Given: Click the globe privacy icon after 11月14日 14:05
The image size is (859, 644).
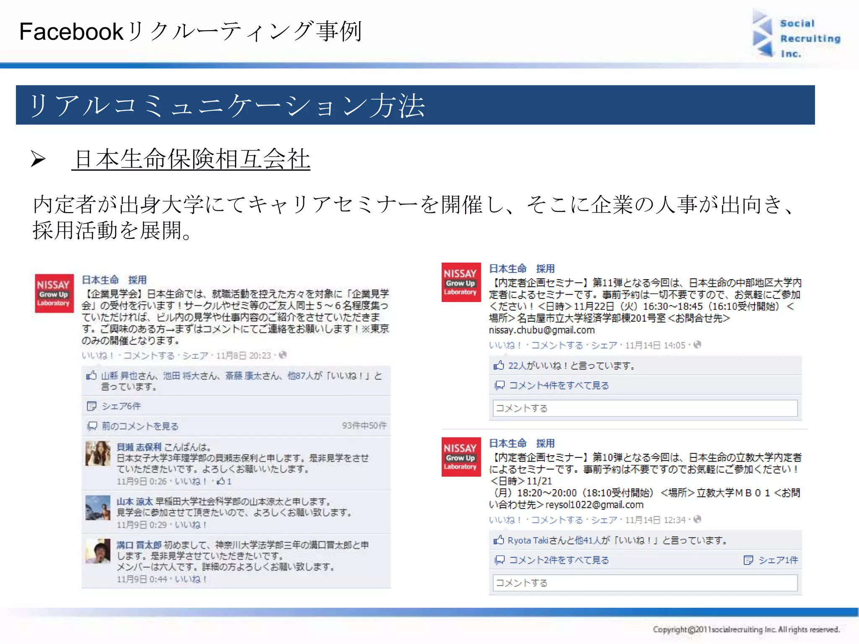Looking at the screenshot, I should coord(697,345).
